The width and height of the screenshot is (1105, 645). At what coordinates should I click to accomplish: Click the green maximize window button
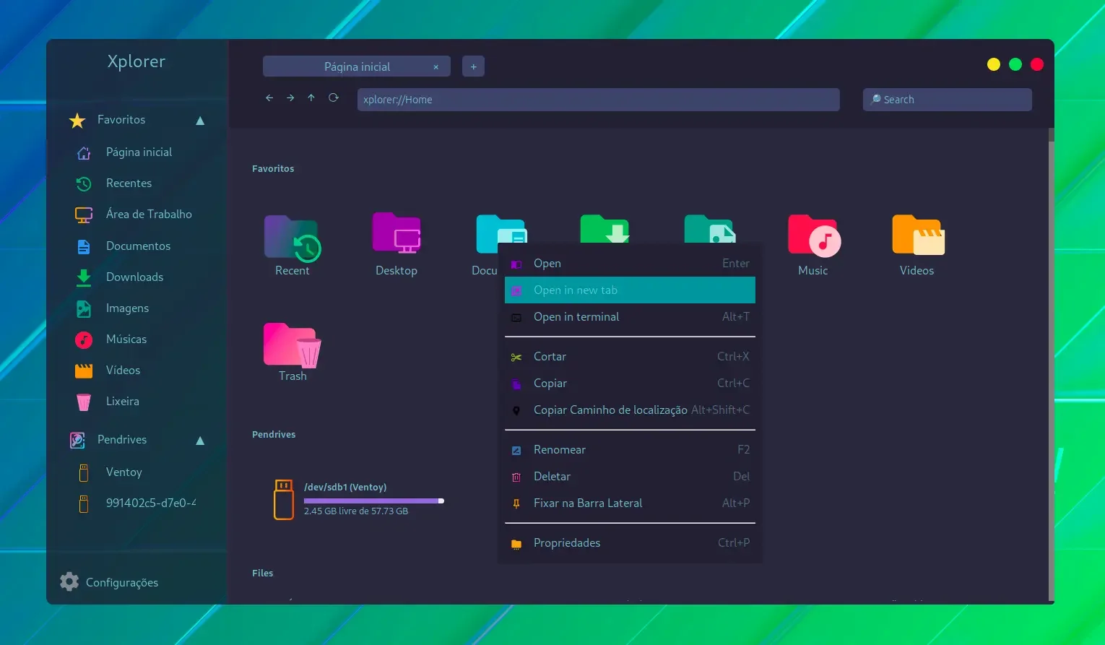[1015, 64]
